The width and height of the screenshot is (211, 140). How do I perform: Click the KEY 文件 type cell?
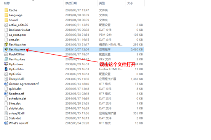coord(105,59)
